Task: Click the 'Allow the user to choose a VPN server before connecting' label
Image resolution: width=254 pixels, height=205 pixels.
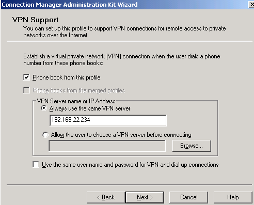Action: pyautogui.click(x=121, y=135)
